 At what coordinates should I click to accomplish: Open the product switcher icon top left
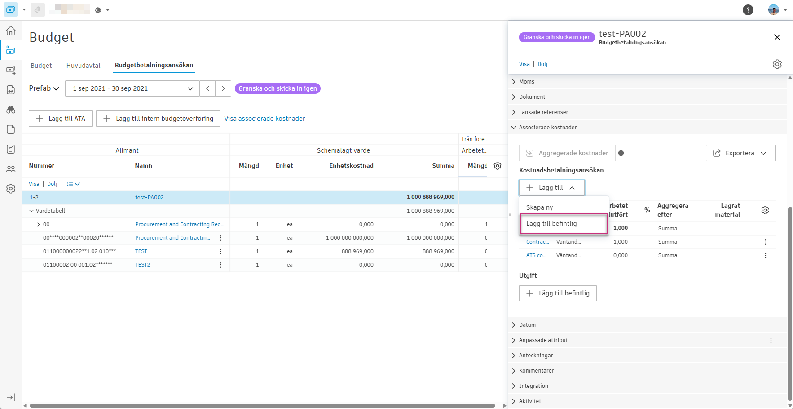11,9
